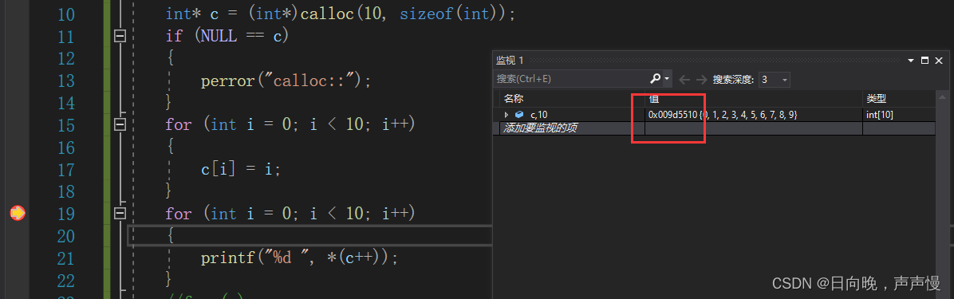The height and width of the screenshot is (299, 954).
Task: Click line number 15
Action: tap(65, 125)
